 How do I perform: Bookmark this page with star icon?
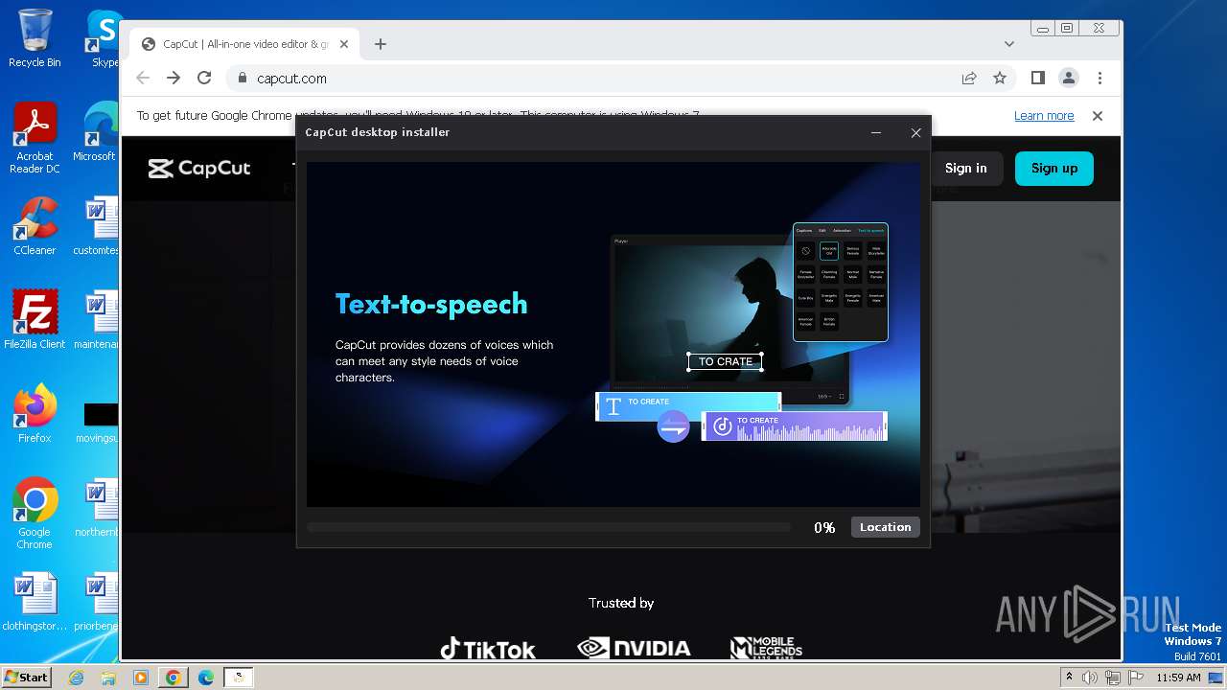1000,79
